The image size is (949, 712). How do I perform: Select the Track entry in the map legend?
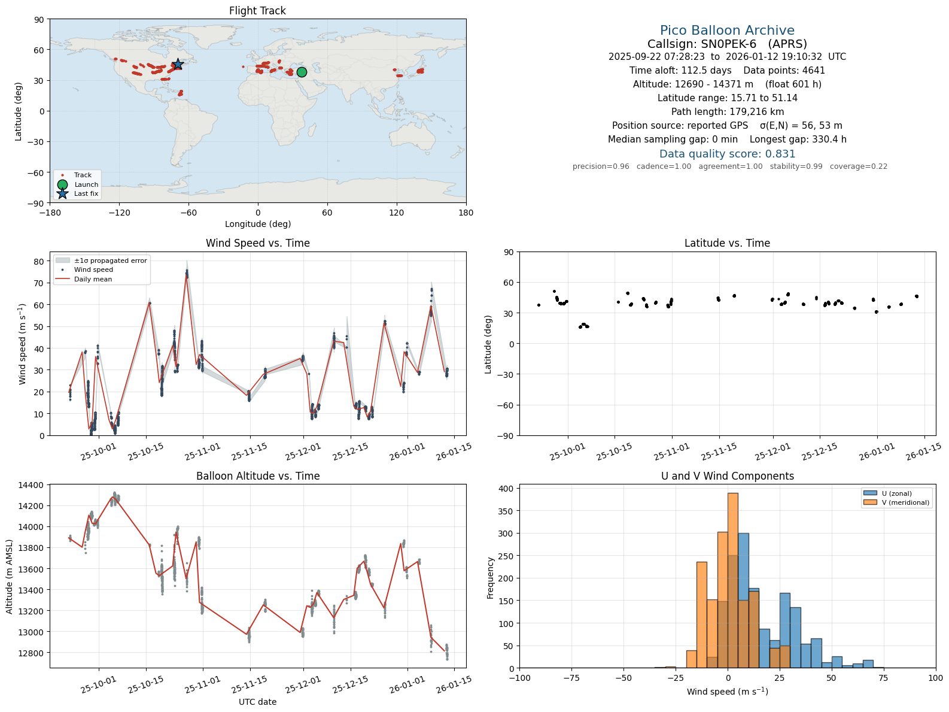[x=77, y=175]
